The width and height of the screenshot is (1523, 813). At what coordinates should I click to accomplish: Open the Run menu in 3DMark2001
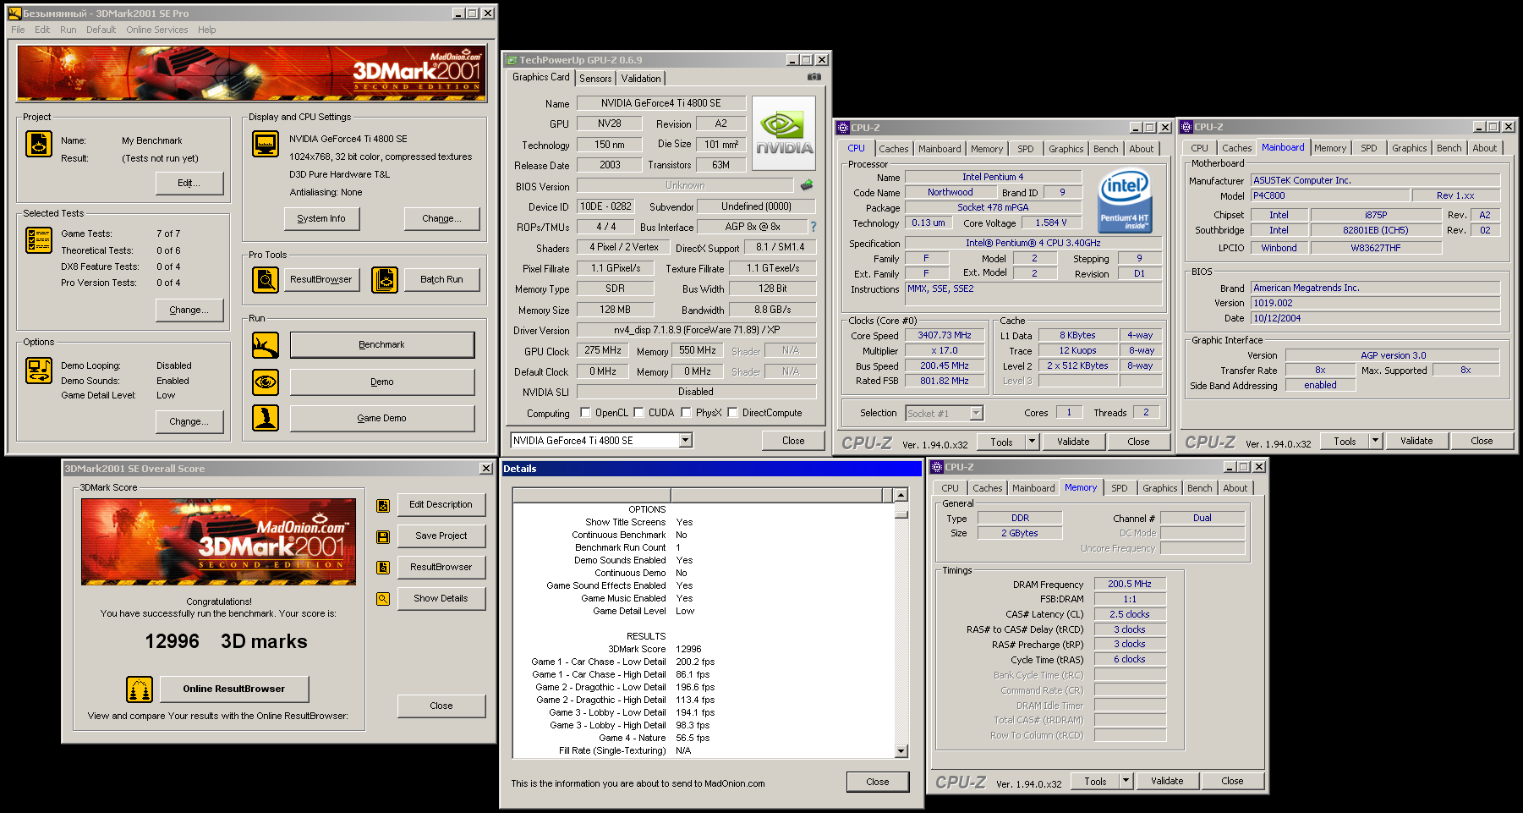tap(68, 30)
